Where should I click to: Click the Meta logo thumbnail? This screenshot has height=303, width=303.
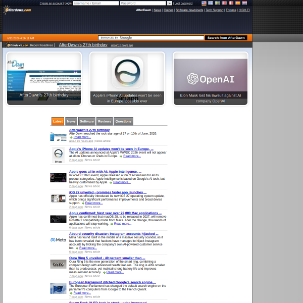(x=58, y=240)
